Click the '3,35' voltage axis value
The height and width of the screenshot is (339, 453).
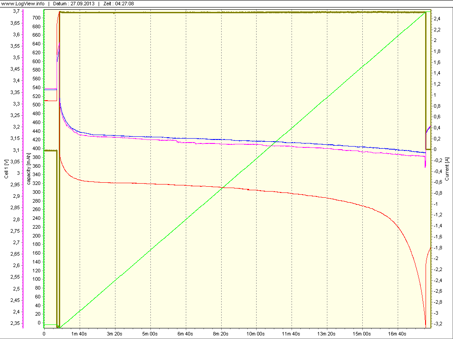tap(15, 92)
